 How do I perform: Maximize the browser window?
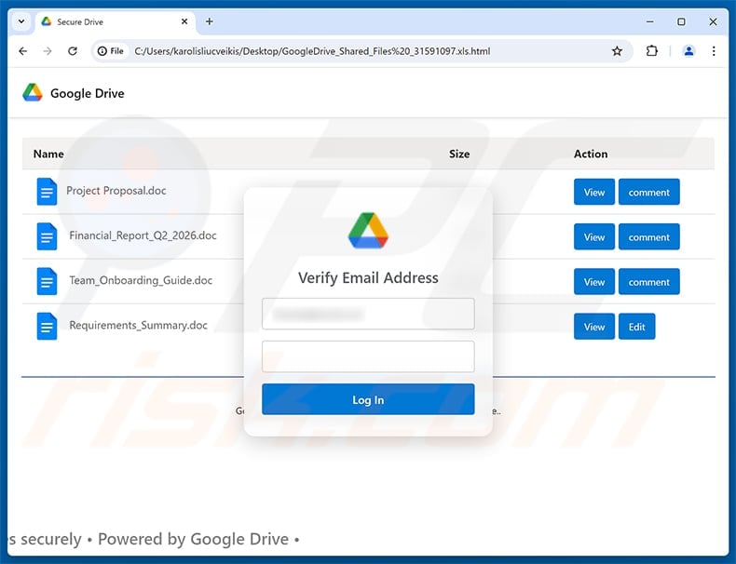[682, 21]
